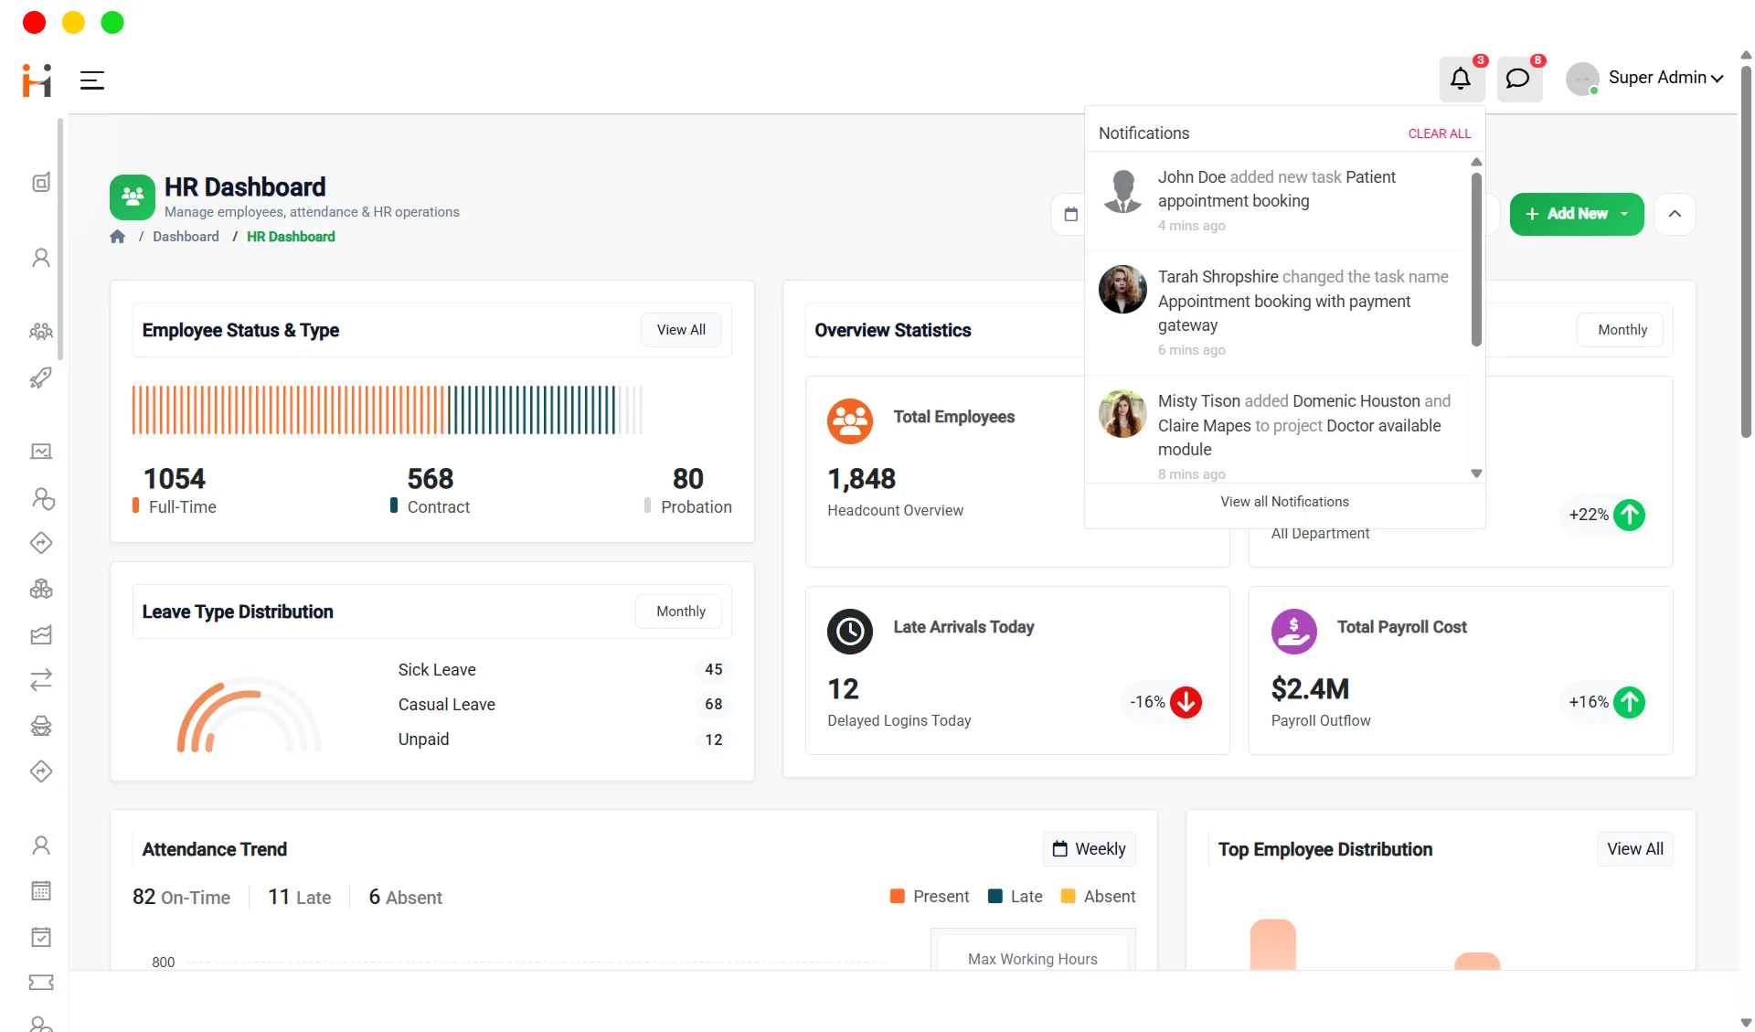Screen dimensions: 1755x1032
Task: Click the Super Admin avatar picture
Action: pos(1582,79)
